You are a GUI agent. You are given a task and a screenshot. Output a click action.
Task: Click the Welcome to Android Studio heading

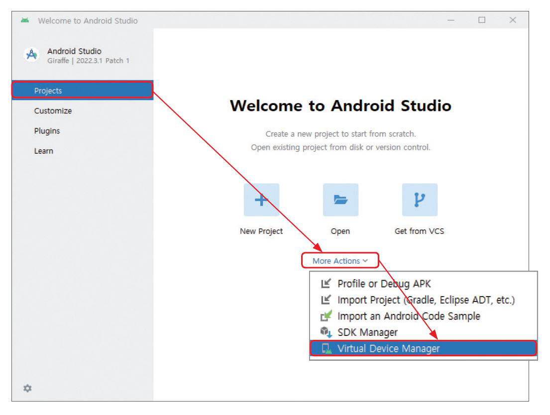point(340,105)
